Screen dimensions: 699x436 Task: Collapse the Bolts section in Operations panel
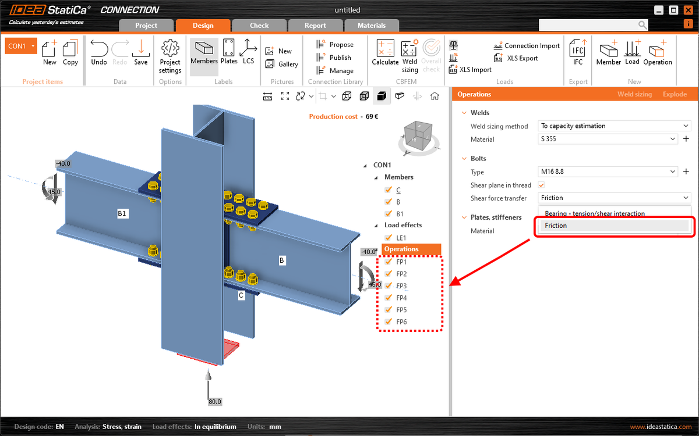tap(464, 158)
